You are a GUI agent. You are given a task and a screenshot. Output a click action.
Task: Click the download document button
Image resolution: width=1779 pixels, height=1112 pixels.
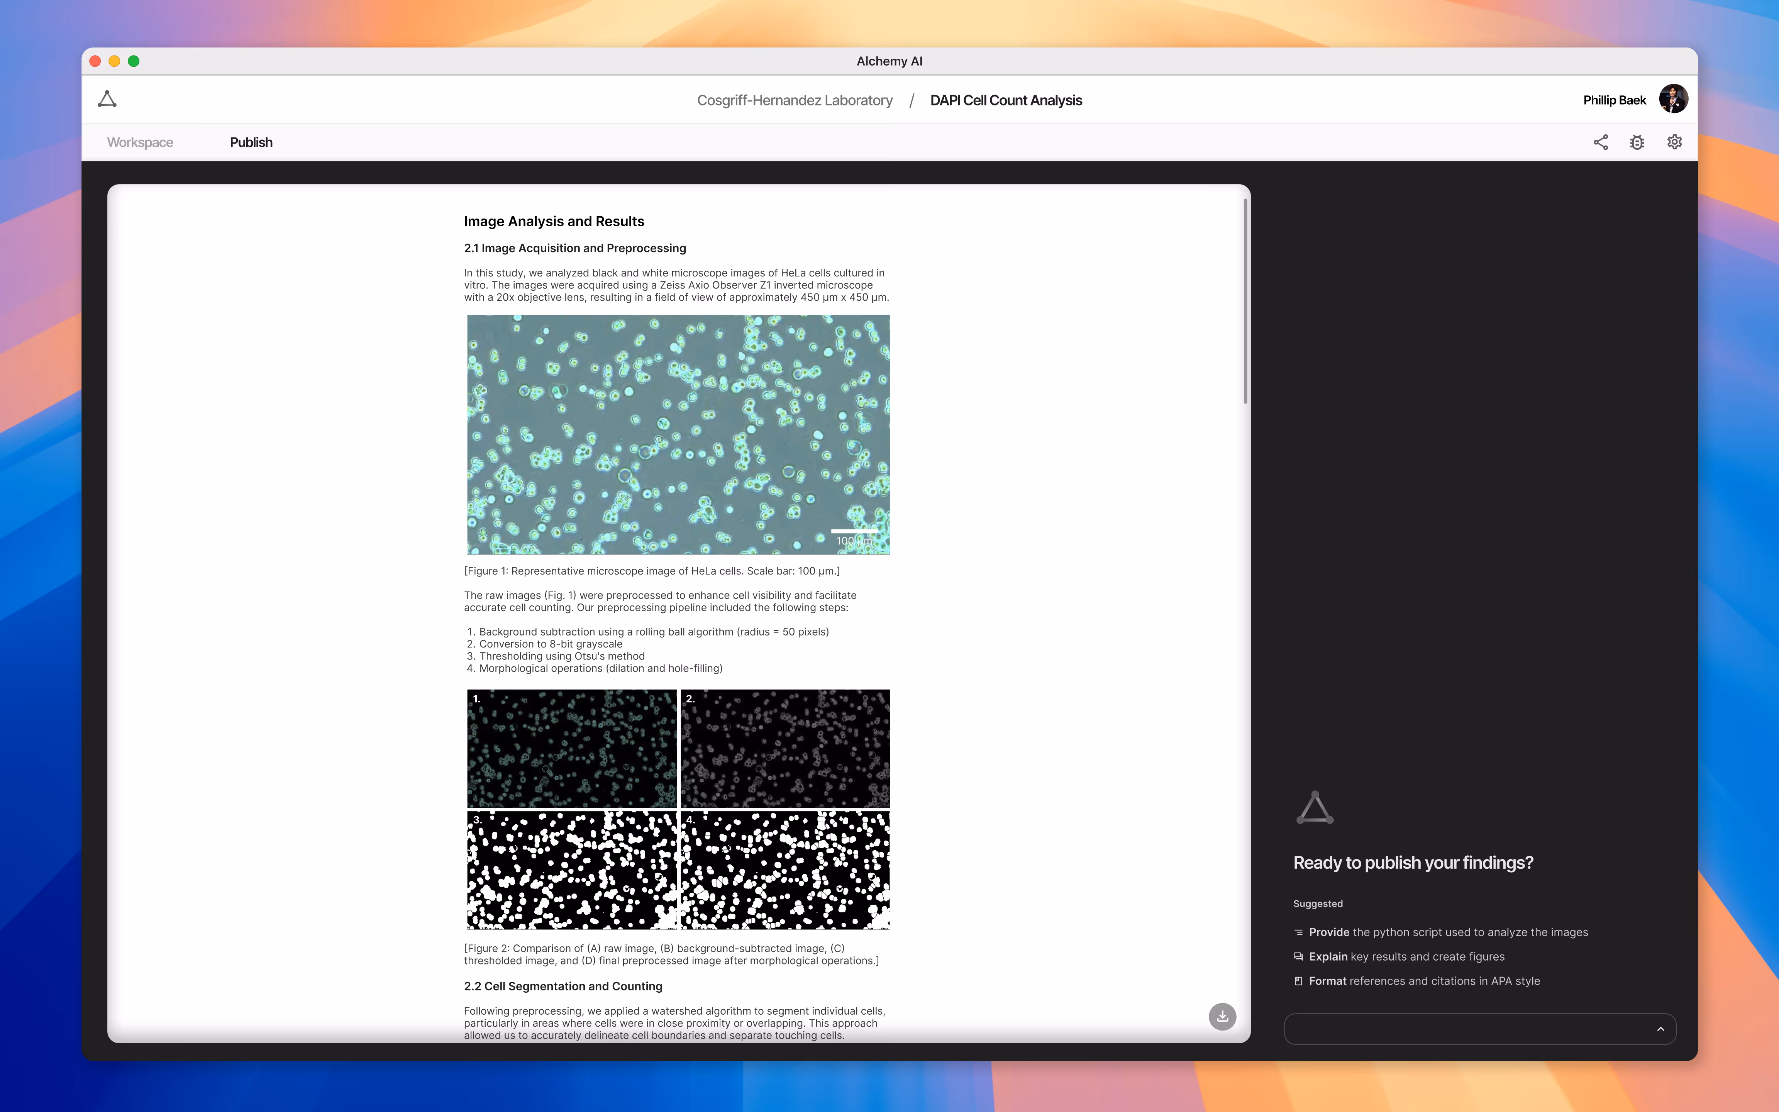1222,1015
